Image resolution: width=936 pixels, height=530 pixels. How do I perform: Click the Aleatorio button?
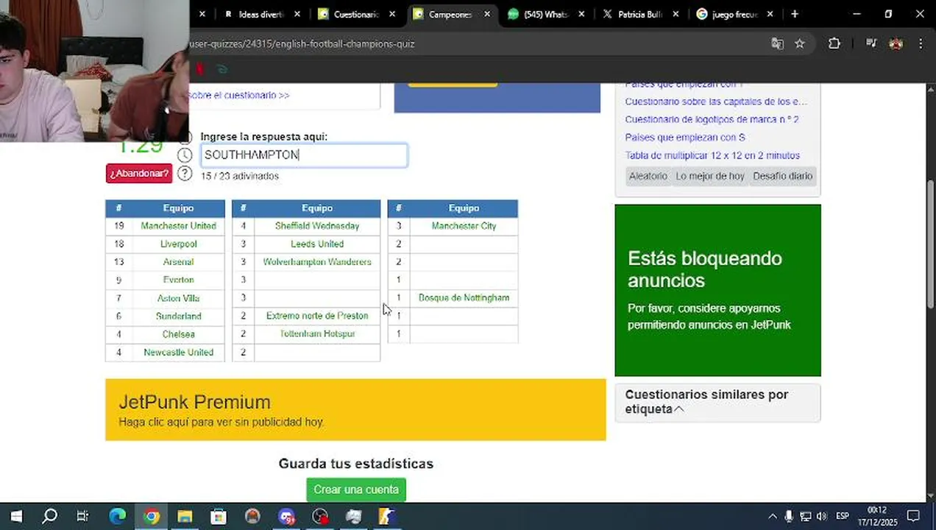pos(648,176)
